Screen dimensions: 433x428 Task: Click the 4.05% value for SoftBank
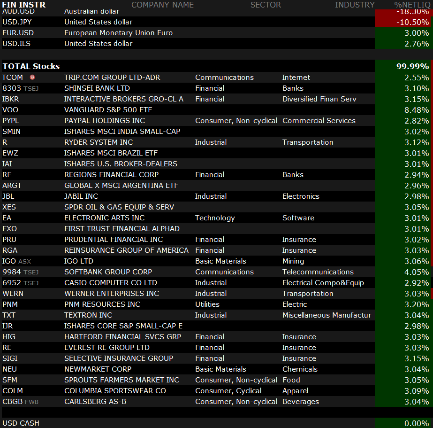(417, 272)
